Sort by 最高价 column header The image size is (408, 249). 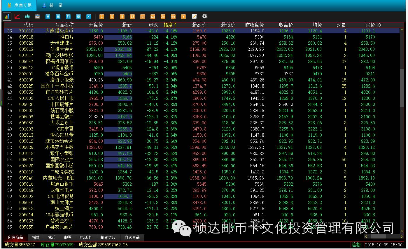[199, 25]
